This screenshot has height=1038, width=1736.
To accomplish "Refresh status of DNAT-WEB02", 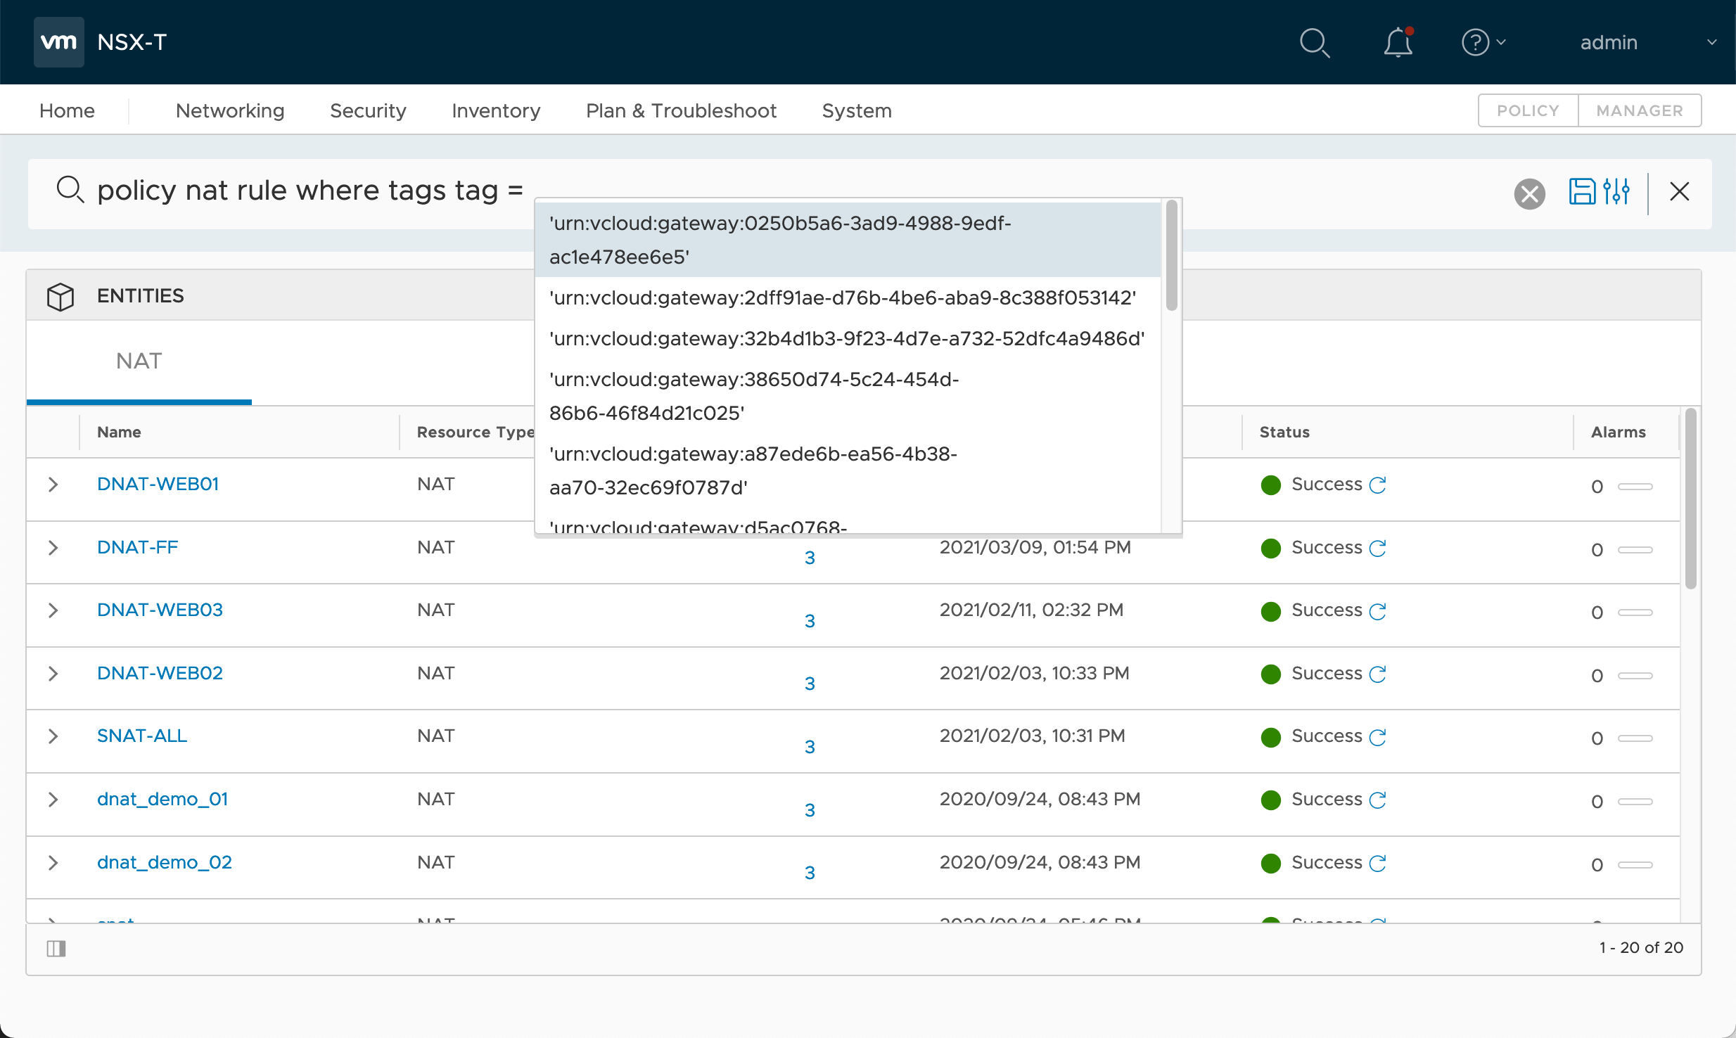I will 1377,674.
